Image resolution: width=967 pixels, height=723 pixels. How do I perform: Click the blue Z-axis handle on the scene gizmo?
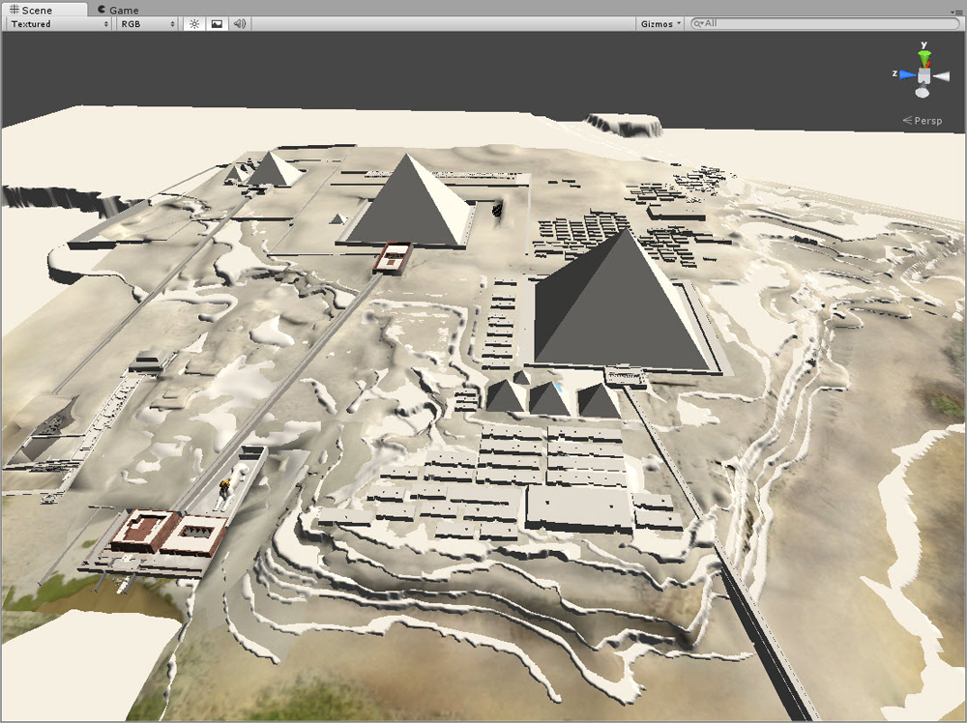coord(907,73)
